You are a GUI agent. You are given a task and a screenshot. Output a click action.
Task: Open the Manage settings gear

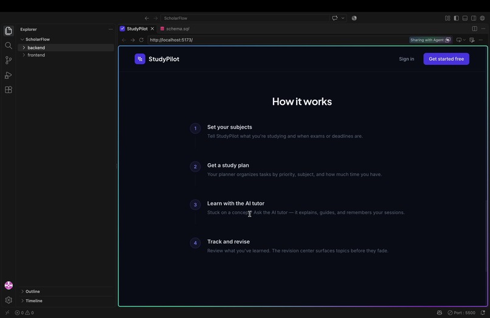pyautogui.click(x=9, y=300)
